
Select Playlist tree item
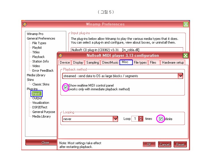tap(37, 48)
